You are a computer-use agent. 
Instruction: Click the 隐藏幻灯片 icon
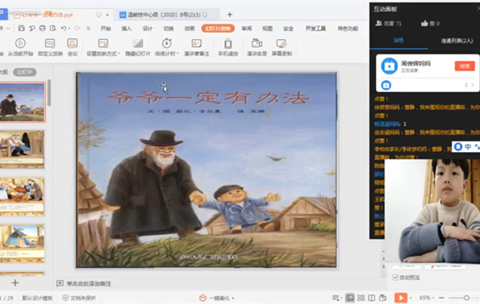pyautogui.click(x=138, y=43)
